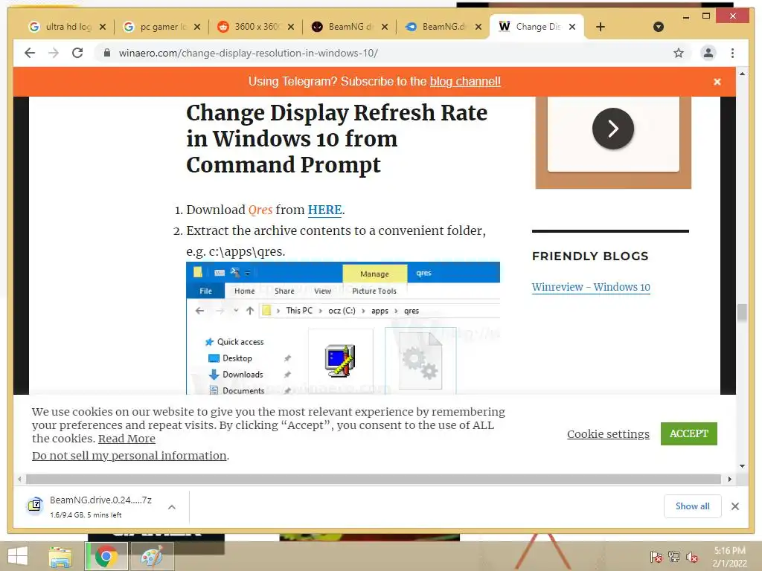The width and height of the screenshot is (762, 571).
Task: Click the vertical scrollbar up arrow
Action: tap(742, 74)
